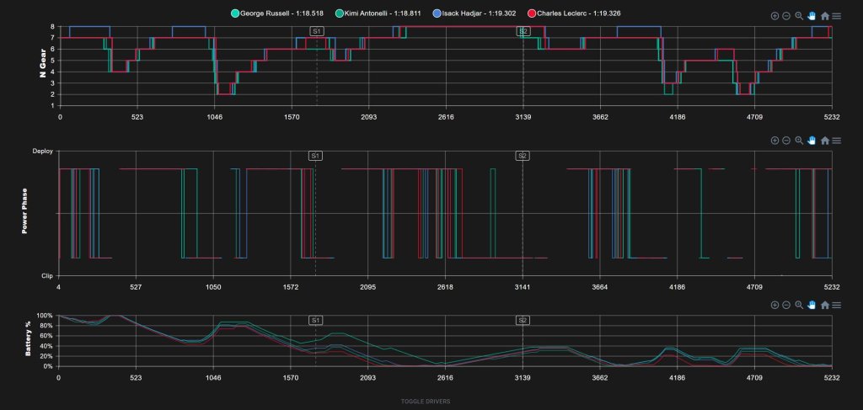This screenshot has height=410, width=863.
Task: Select magnifier selection zoom on Battery % chart
Action: (x=799, y=305)
